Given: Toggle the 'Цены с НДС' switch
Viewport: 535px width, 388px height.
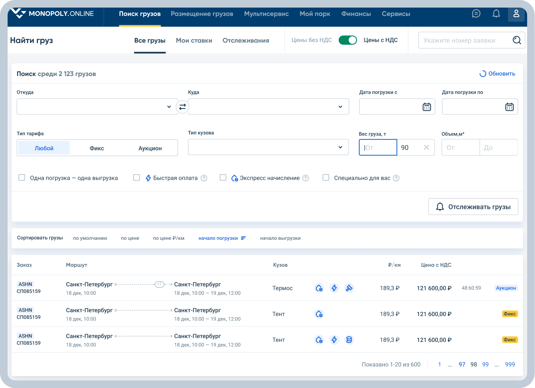Looking at the screenshot, I should (x=347, y=40).
